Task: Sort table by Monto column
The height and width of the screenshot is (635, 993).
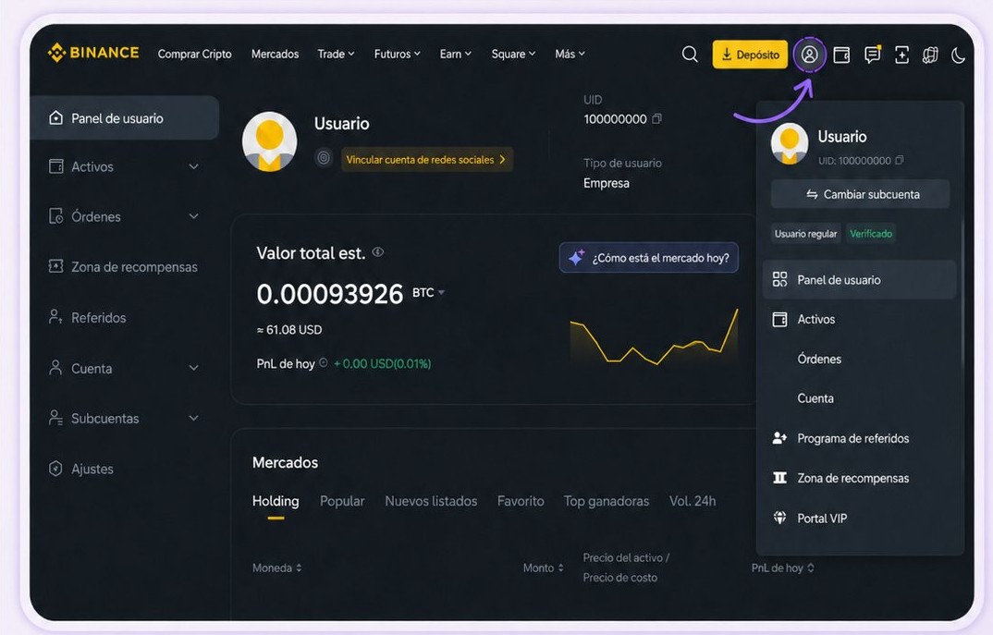Action: pyautogui.click(x=544, y=568)
